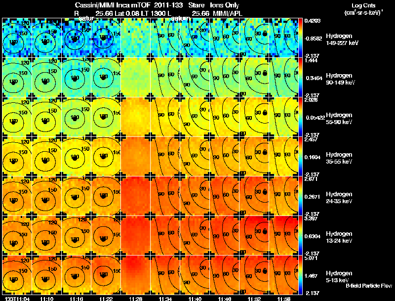Click the '11:46' time axis label

[x=225, y=299]
